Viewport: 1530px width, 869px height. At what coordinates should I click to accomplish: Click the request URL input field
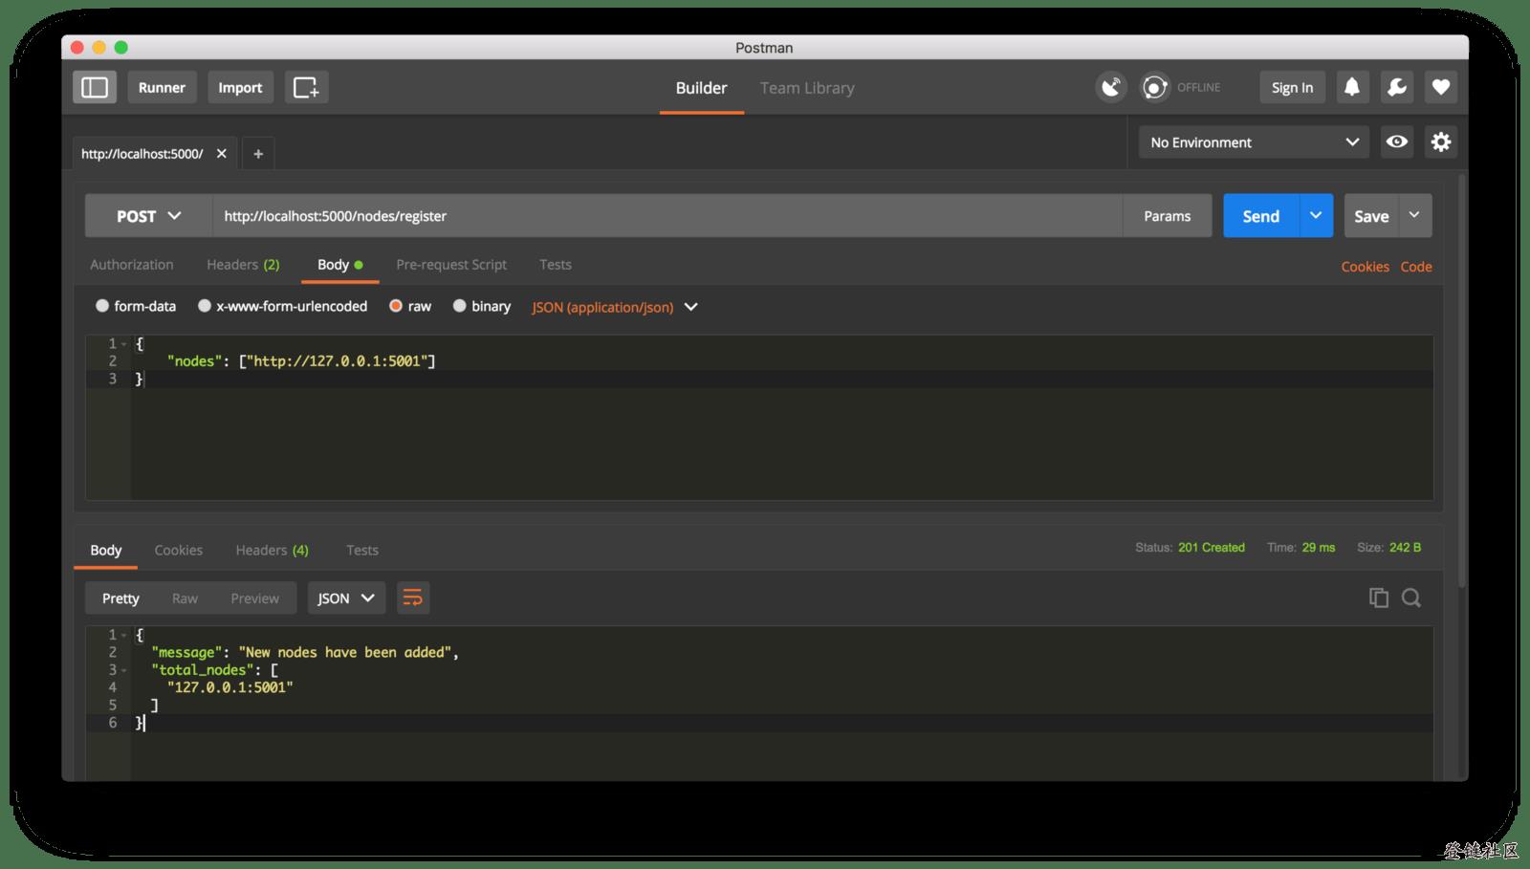point(667,216)
